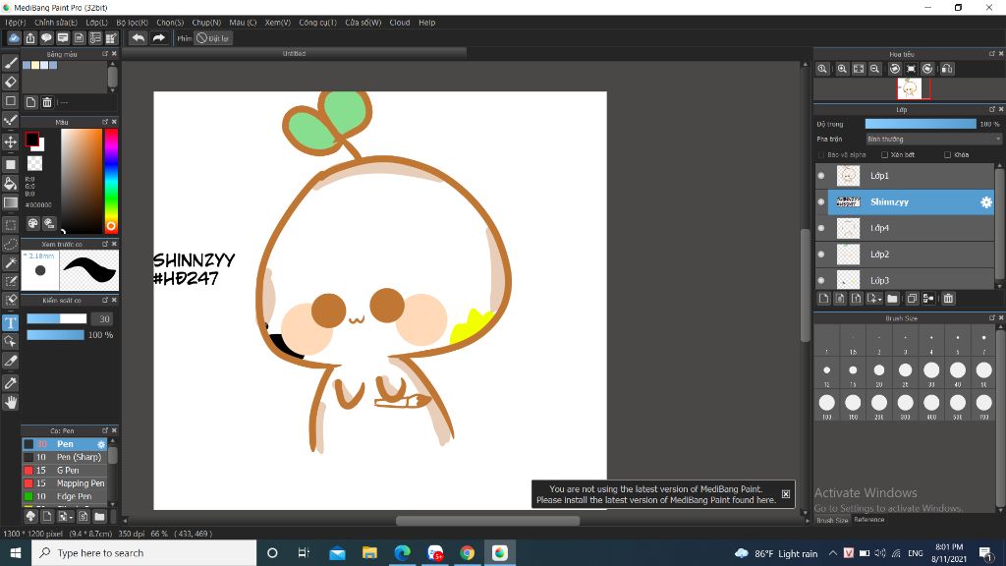Add a new layer folder
The image size is (1006, 566).
892,299
